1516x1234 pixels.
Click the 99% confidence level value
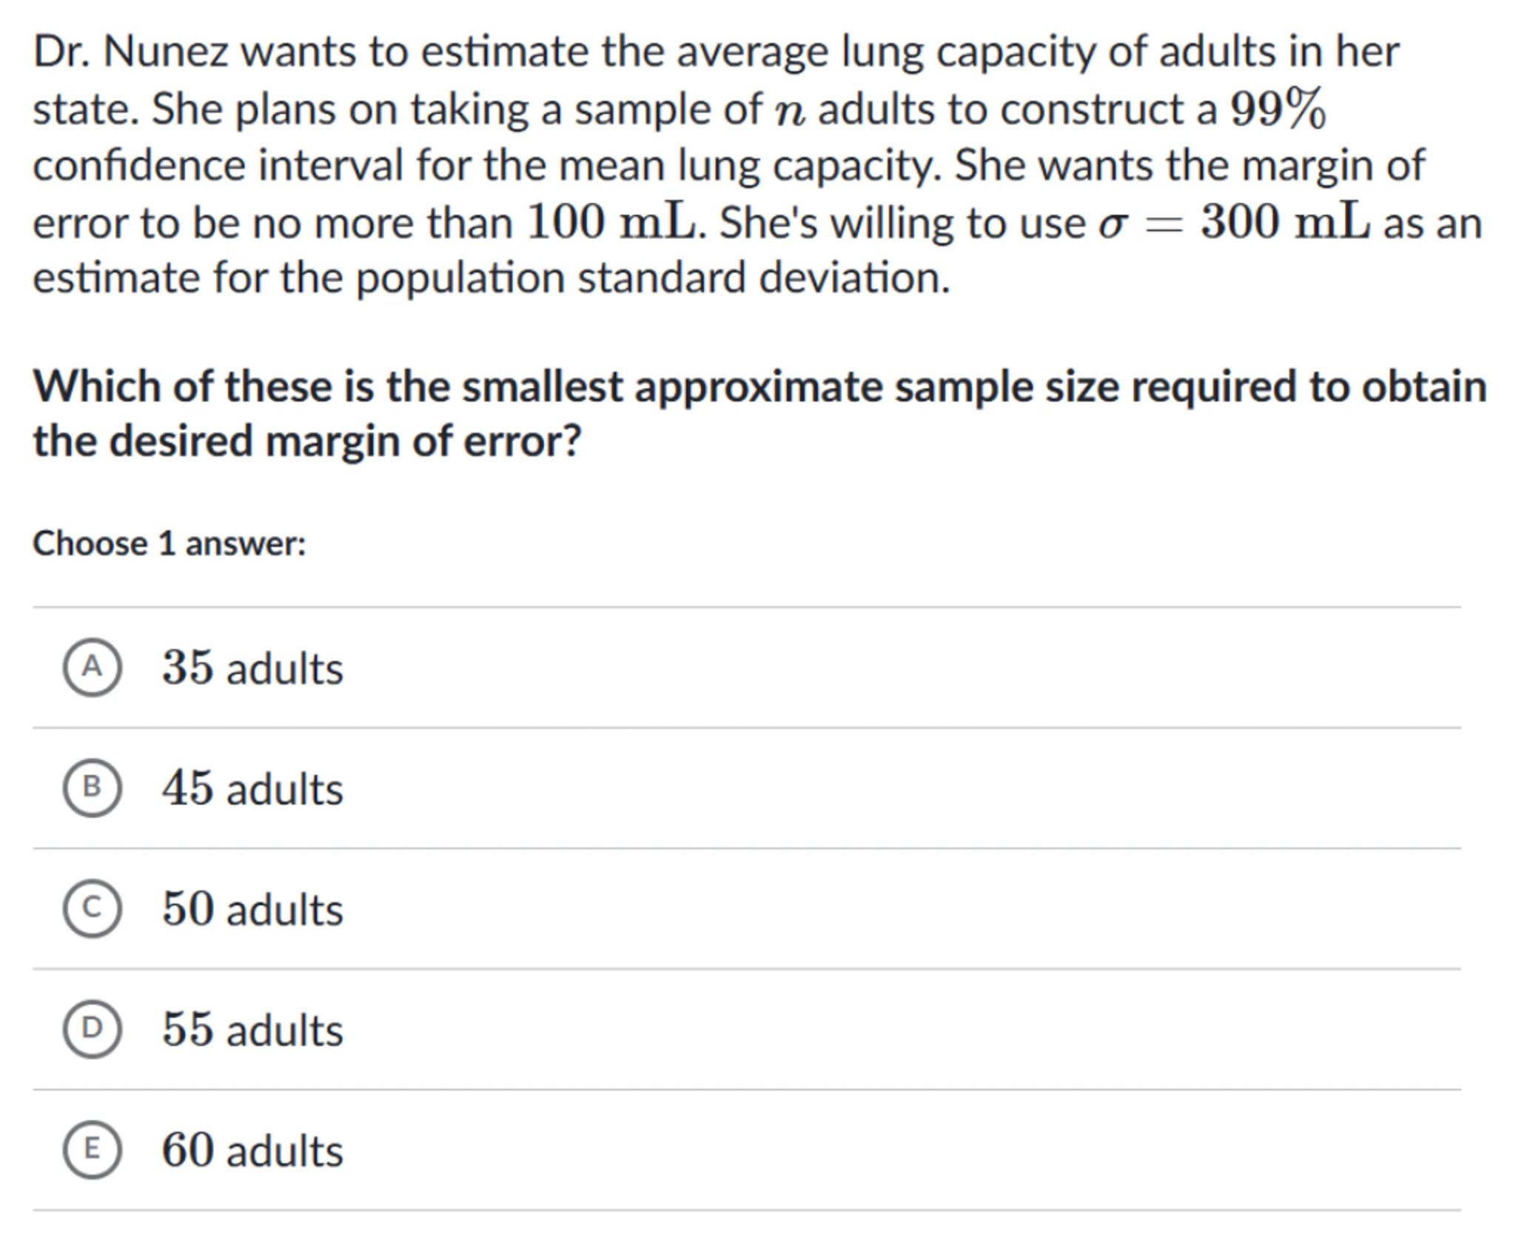coord(1278,110)
